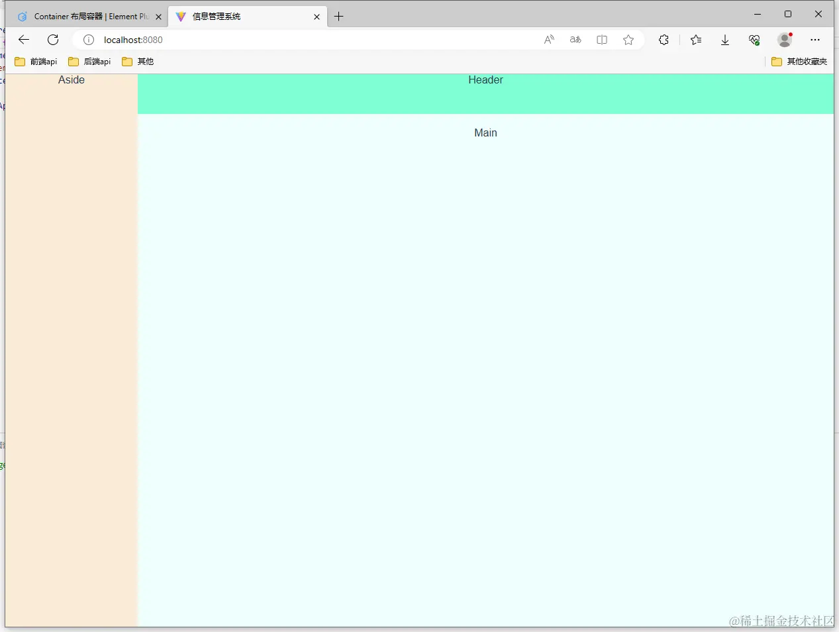View site information icon in address bar
The height and width of the screenshot is (632, 839).
[88, 40]
